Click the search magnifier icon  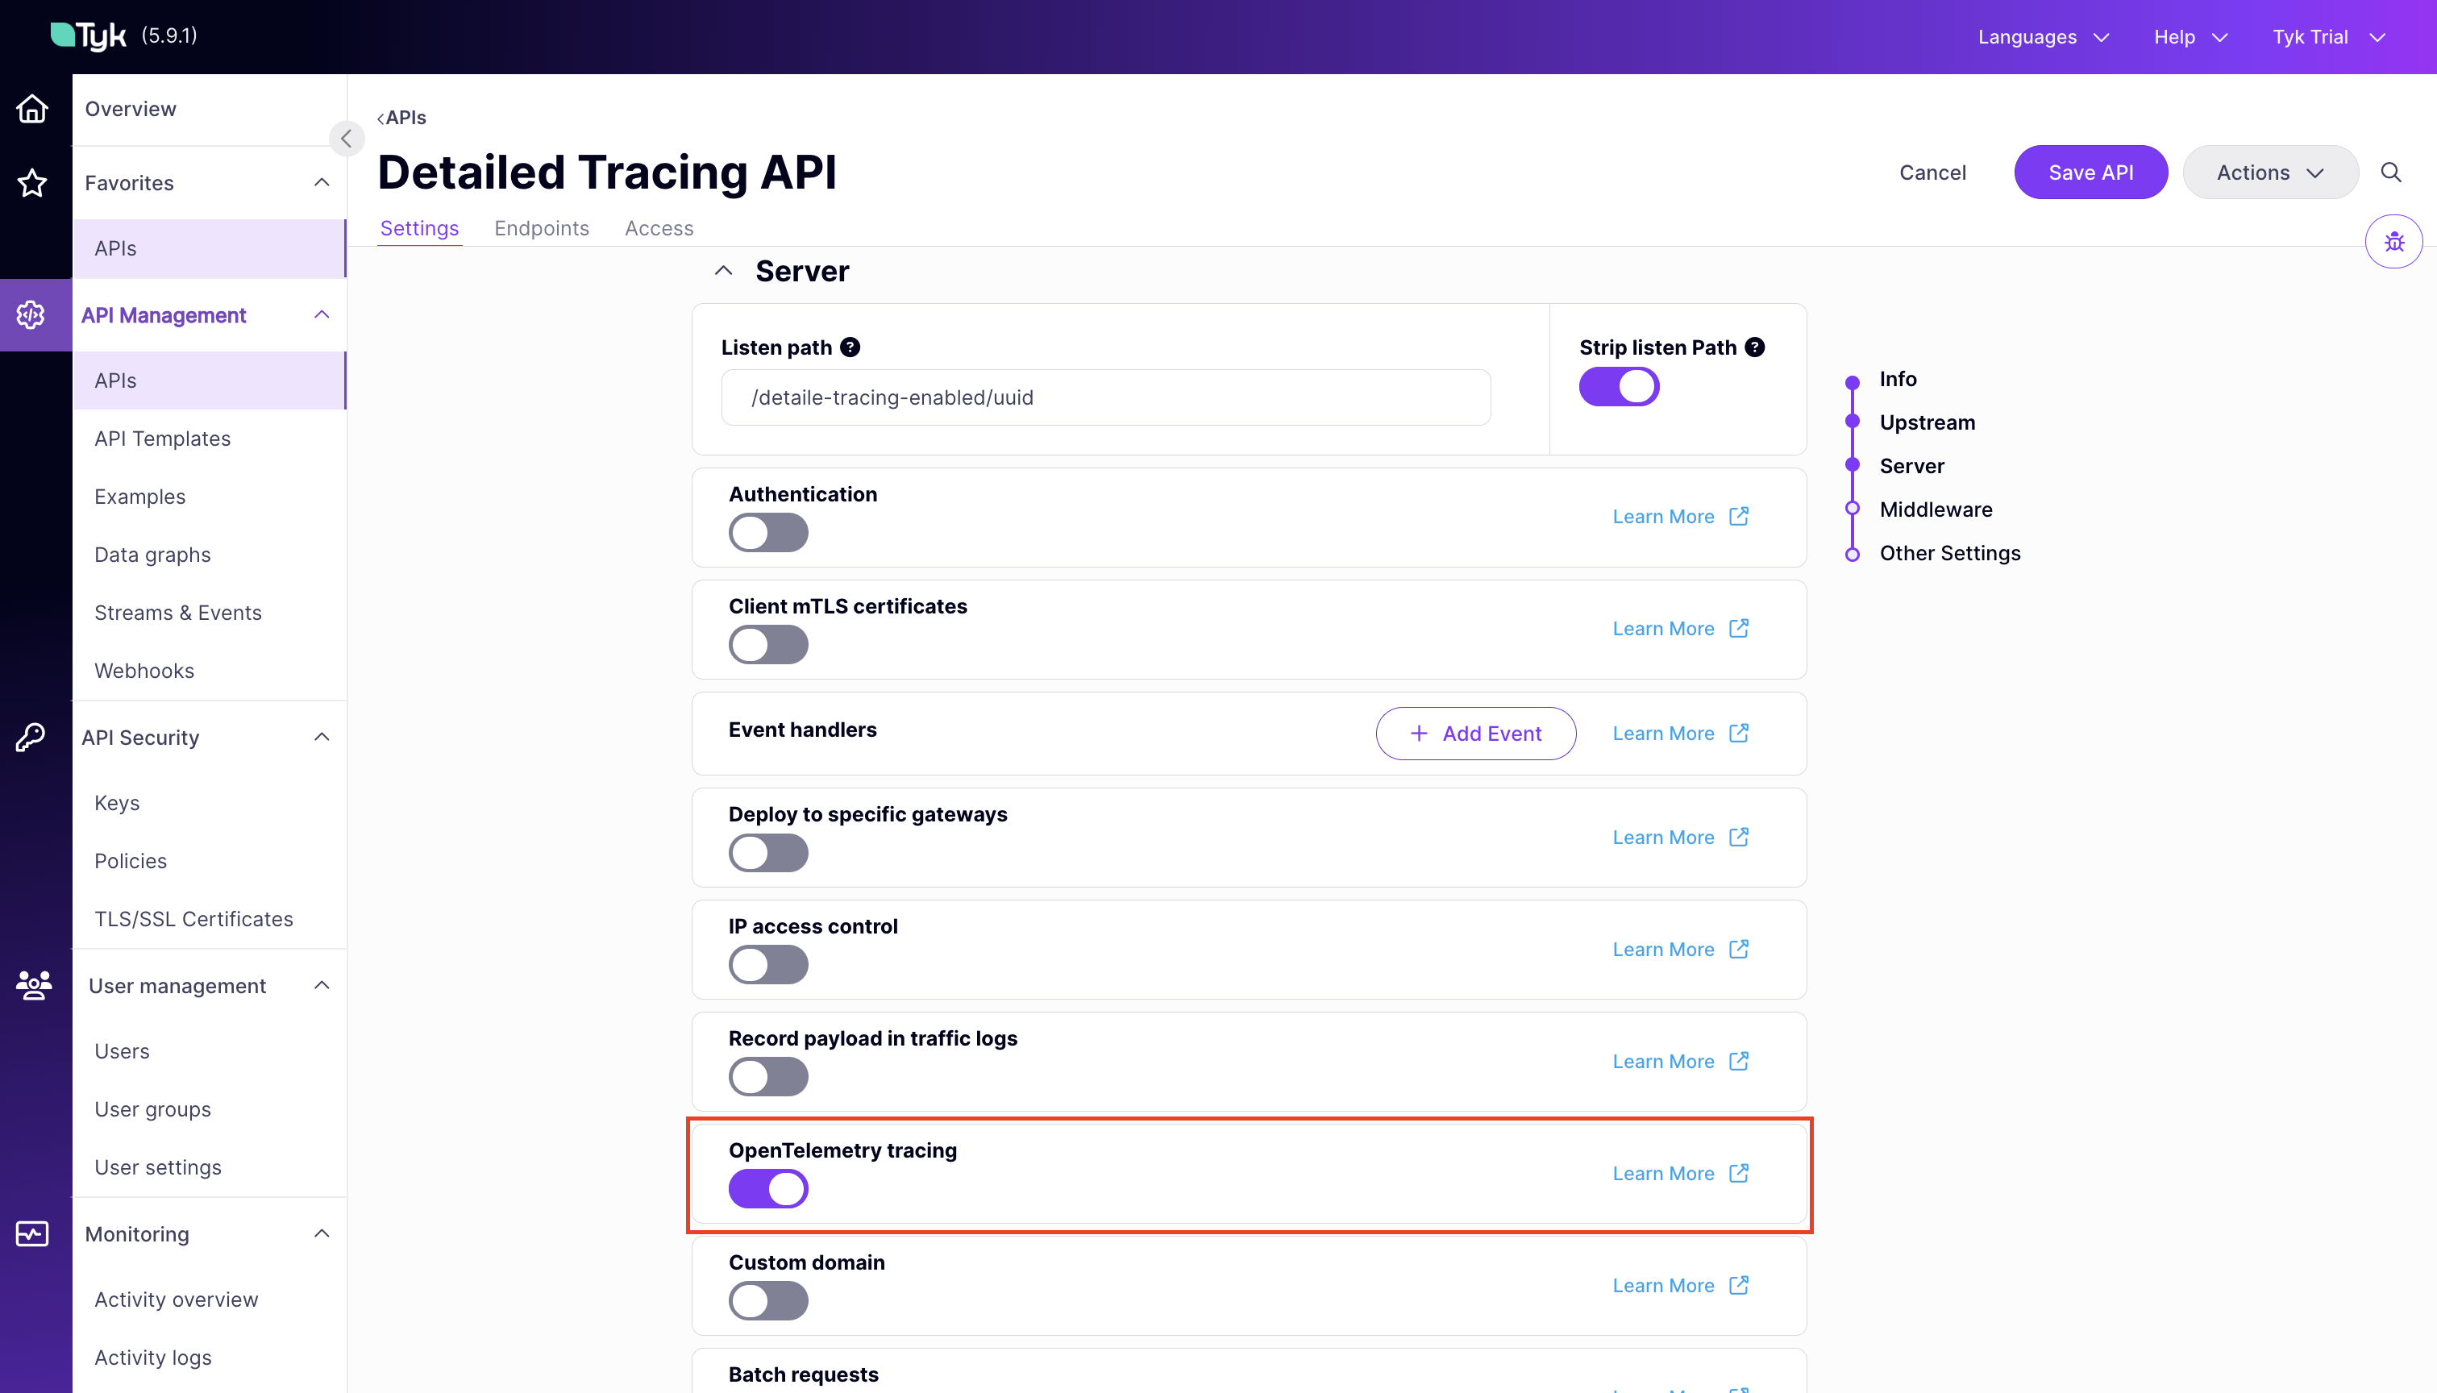point(2391,173)
